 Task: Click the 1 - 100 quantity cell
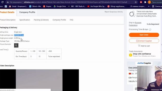33,51
